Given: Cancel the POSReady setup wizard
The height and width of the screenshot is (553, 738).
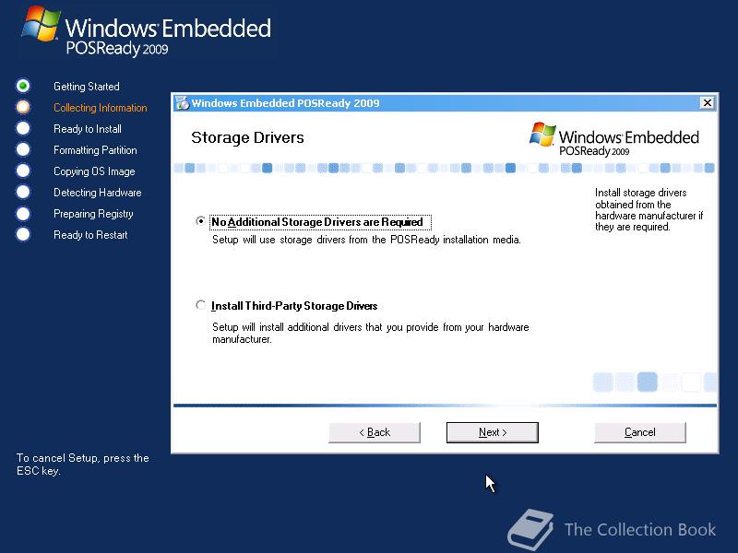Looking at the screenshot, I should coord(639,432).
